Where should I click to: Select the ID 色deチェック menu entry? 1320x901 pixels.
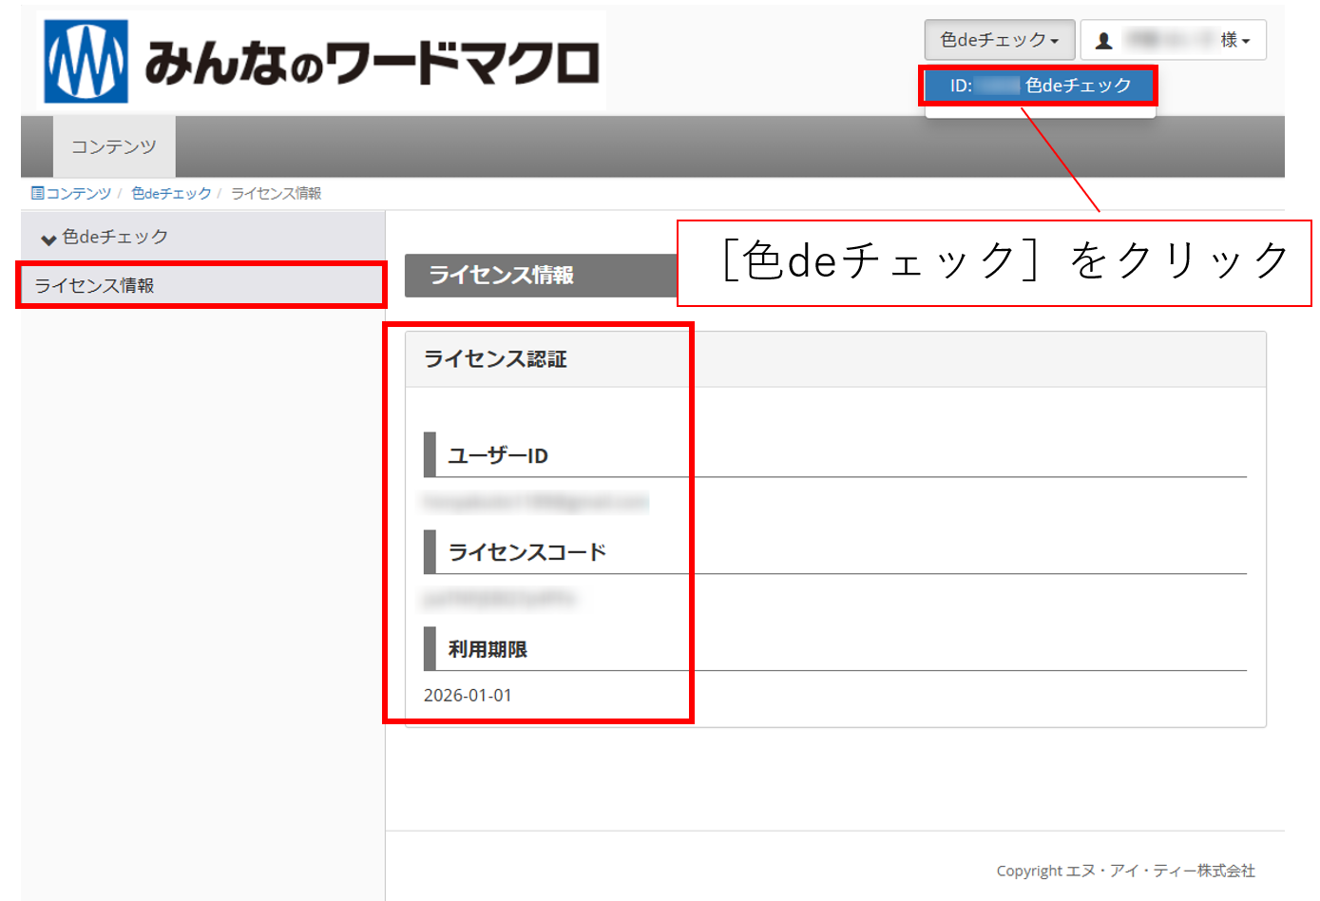(x=1040, y=86)
